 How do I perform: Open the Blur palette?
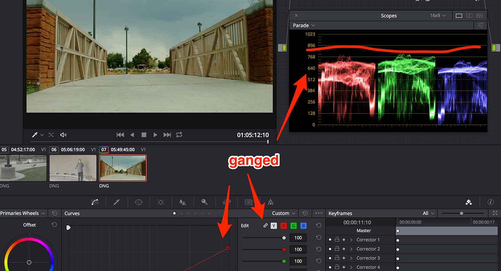pyautogui.click(x=182, y=202)
